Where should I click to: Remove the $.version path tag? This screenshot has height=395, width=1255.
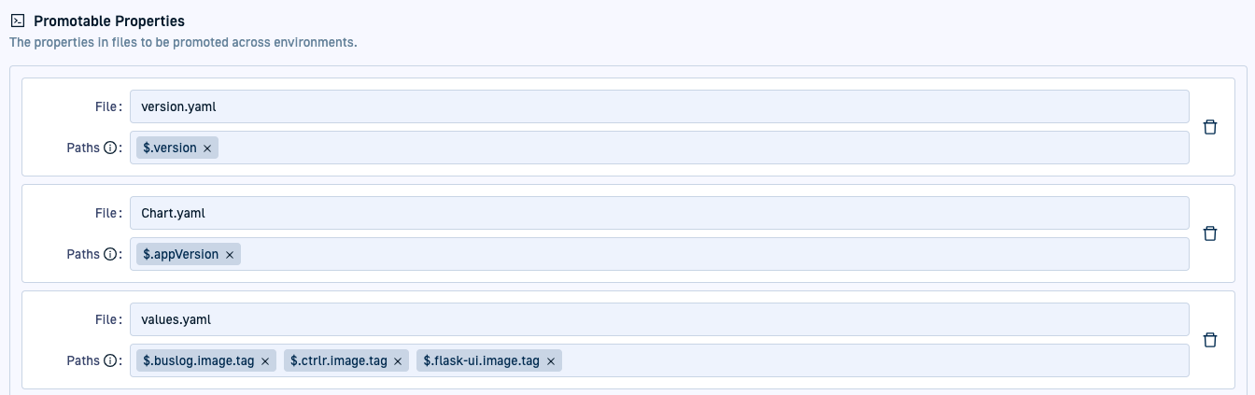point(207,148)
